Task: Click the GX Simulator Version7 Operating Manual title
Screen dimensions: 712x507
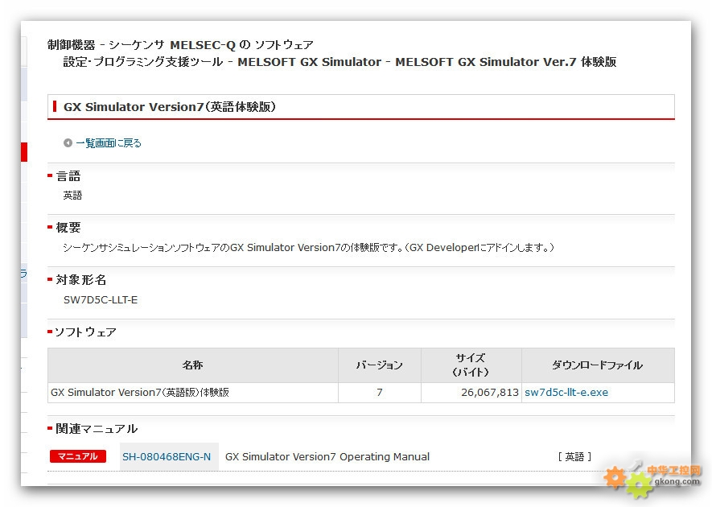Action: coord(327,456)
